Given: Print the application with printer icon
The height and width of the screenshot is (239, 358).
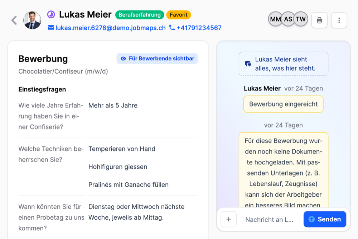Looking at the screenshot, I should click(x=319, y=20).
